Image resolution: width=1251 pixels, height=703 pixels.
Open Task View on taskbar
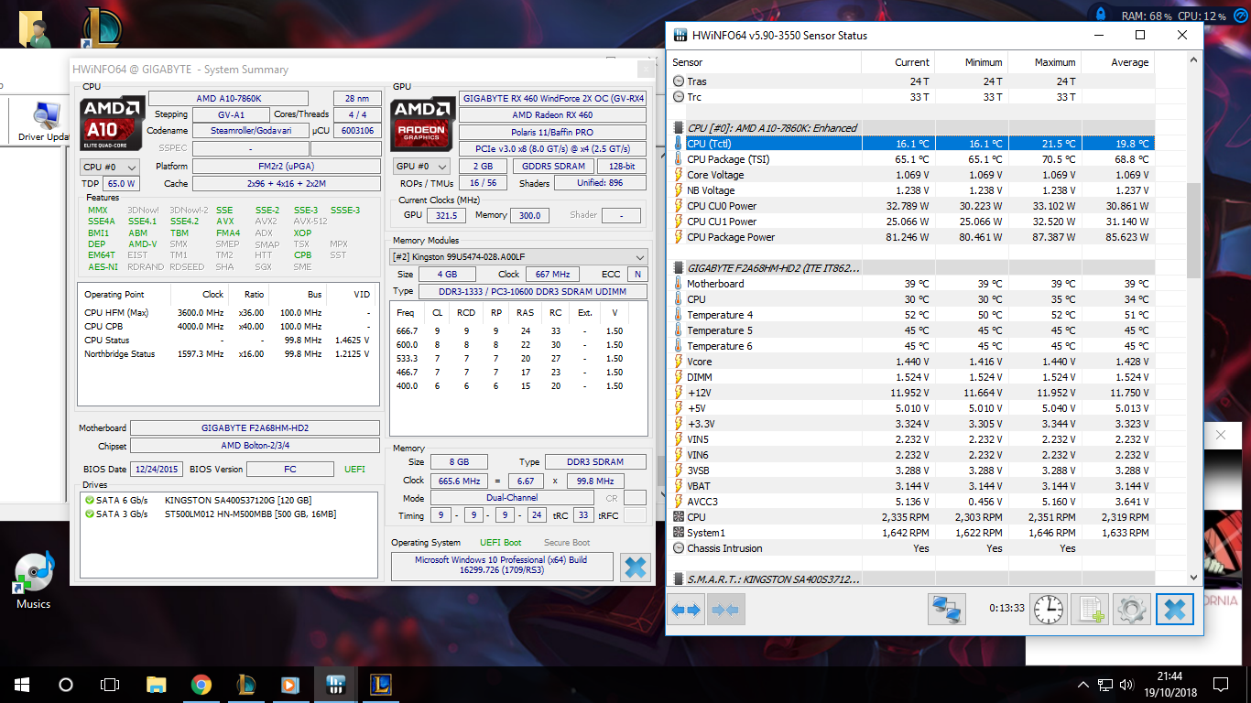click(x=109, y=684)
